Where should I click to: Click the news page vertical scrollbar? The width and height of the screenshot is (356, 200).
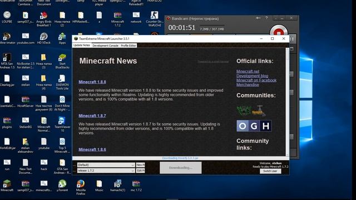tap(287, 102)
